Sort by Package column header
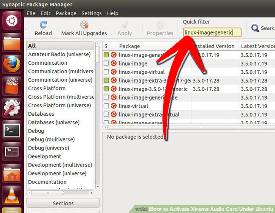This screenshot has height=213, width=275. click(x=154, y=46)
